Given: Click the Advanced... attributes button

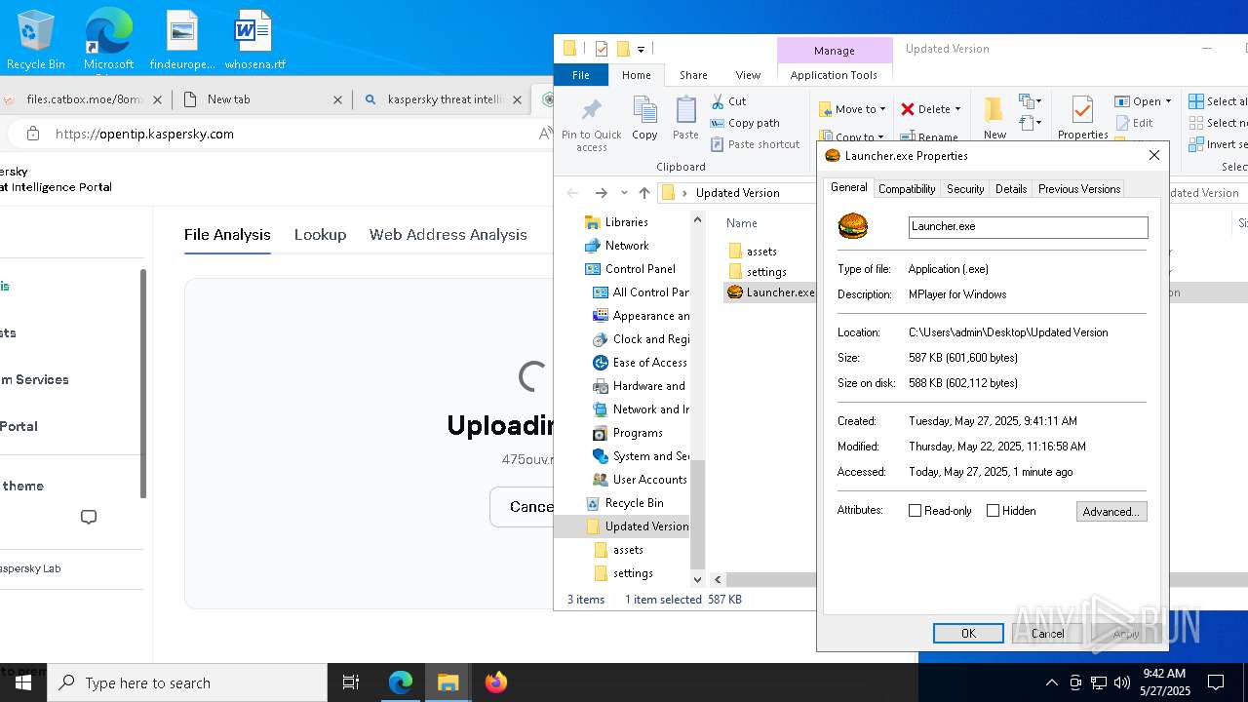Looking at the screenshot, I should click(x=1111, y=512).
